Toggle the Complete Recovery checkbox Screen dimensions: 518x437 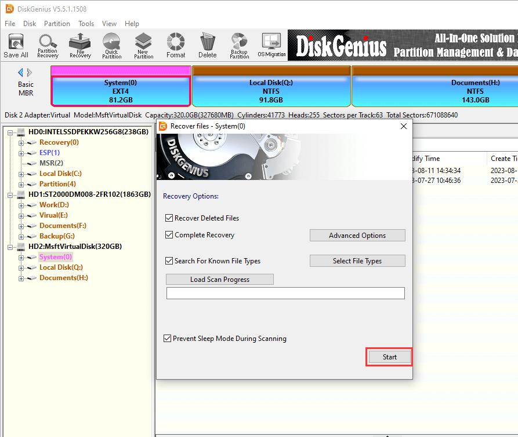pos(169,235)
